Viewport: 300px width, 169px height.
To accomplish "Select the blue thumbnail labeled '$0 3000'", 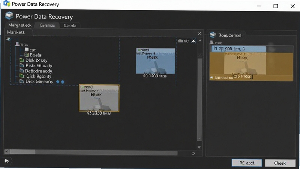I will tap(155, 61).
